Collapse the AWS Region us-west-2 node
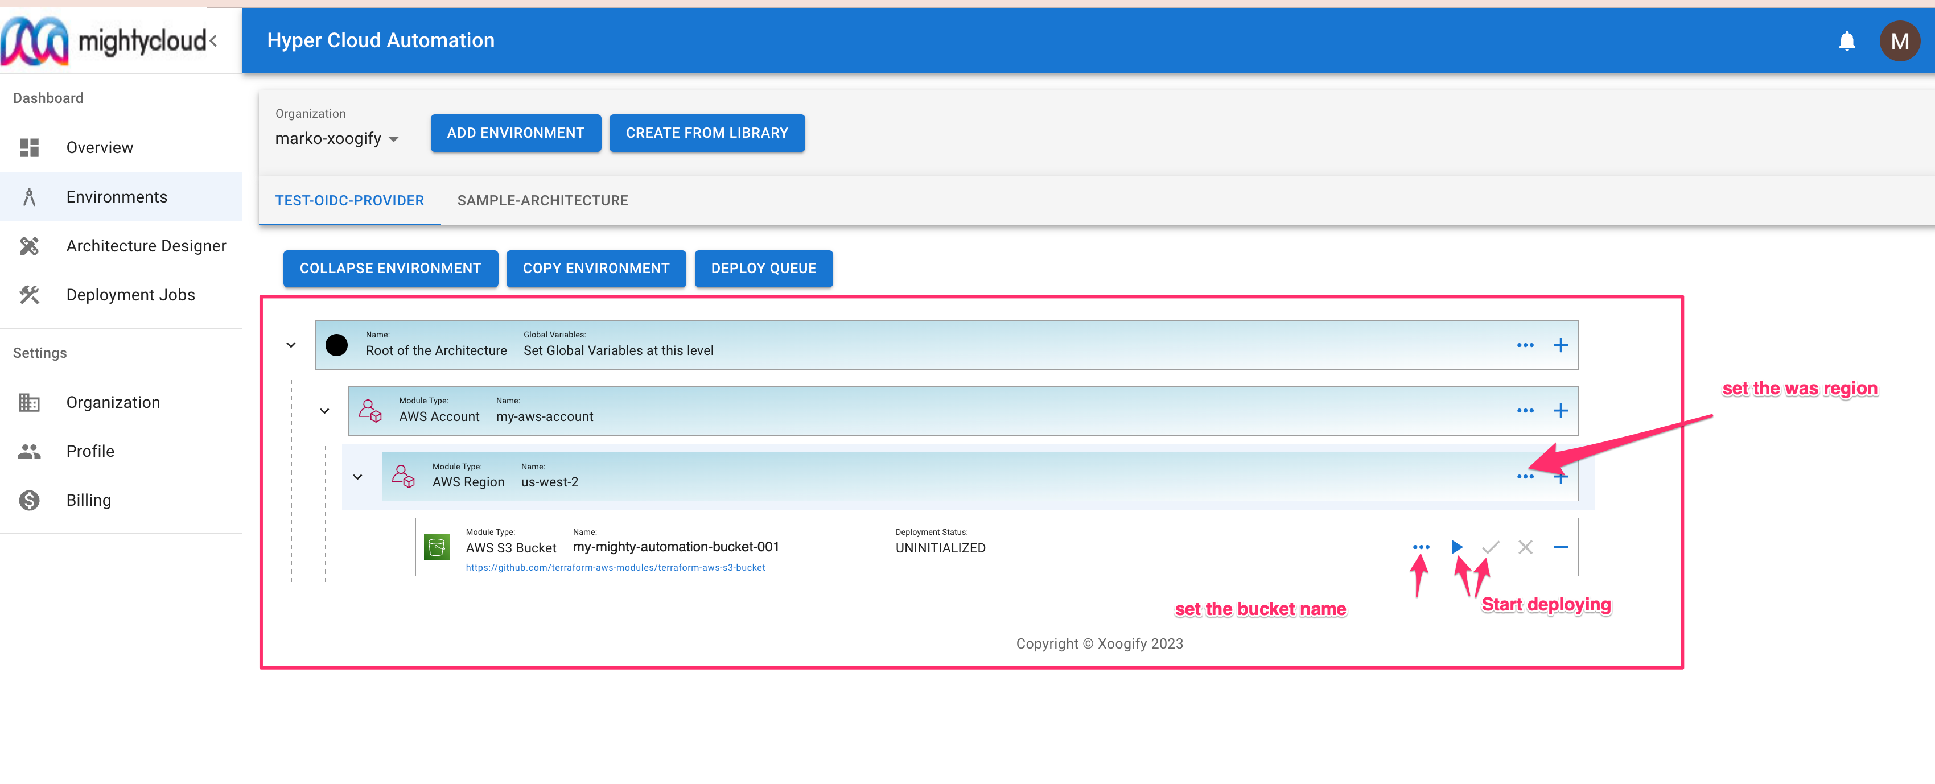Image resolution: width=1935 pixels, height=784 pixels. pos(357,477)
